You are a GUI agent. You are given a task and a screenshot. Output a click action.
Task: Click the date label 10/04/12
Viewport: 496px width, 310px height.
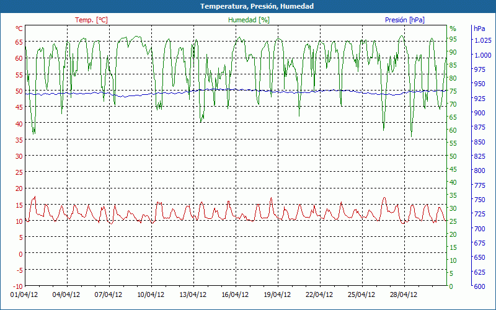[x=151, y=295]
